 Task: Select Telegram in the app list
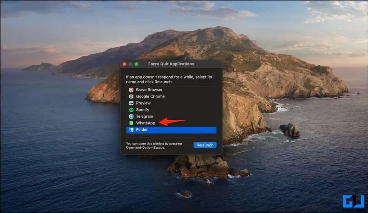[145, 116]
